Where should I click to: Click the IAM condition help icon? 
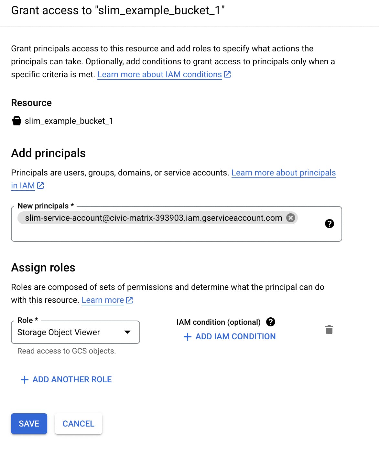pyautogui.click(x=270, y=322)
